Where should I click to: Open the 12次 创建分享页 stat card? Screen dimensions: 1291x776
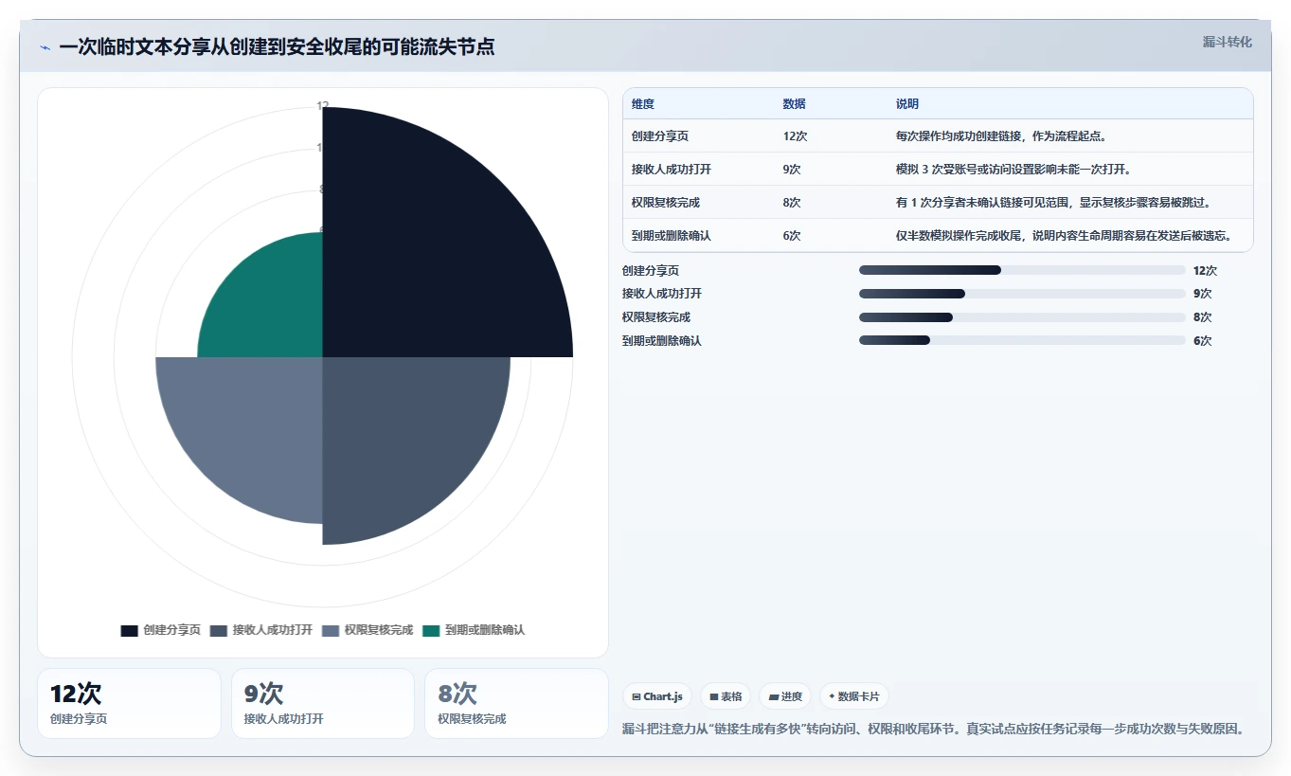129,703
